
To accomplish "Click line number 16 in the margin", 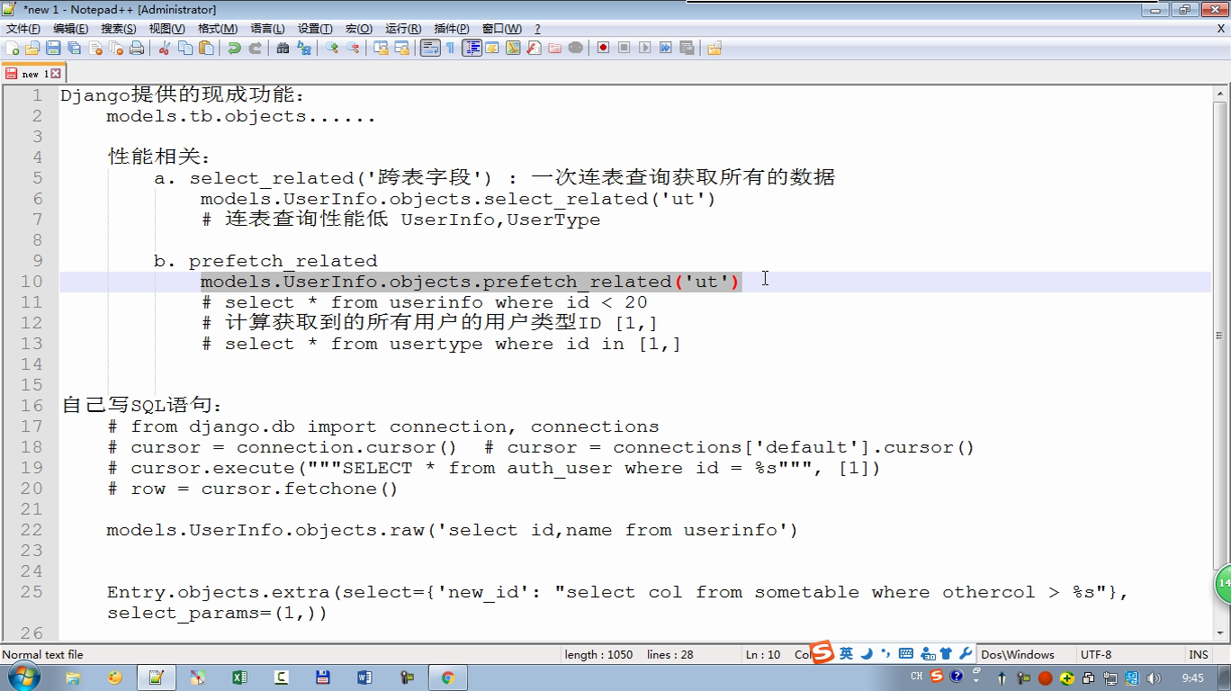I will pos(31,406).
